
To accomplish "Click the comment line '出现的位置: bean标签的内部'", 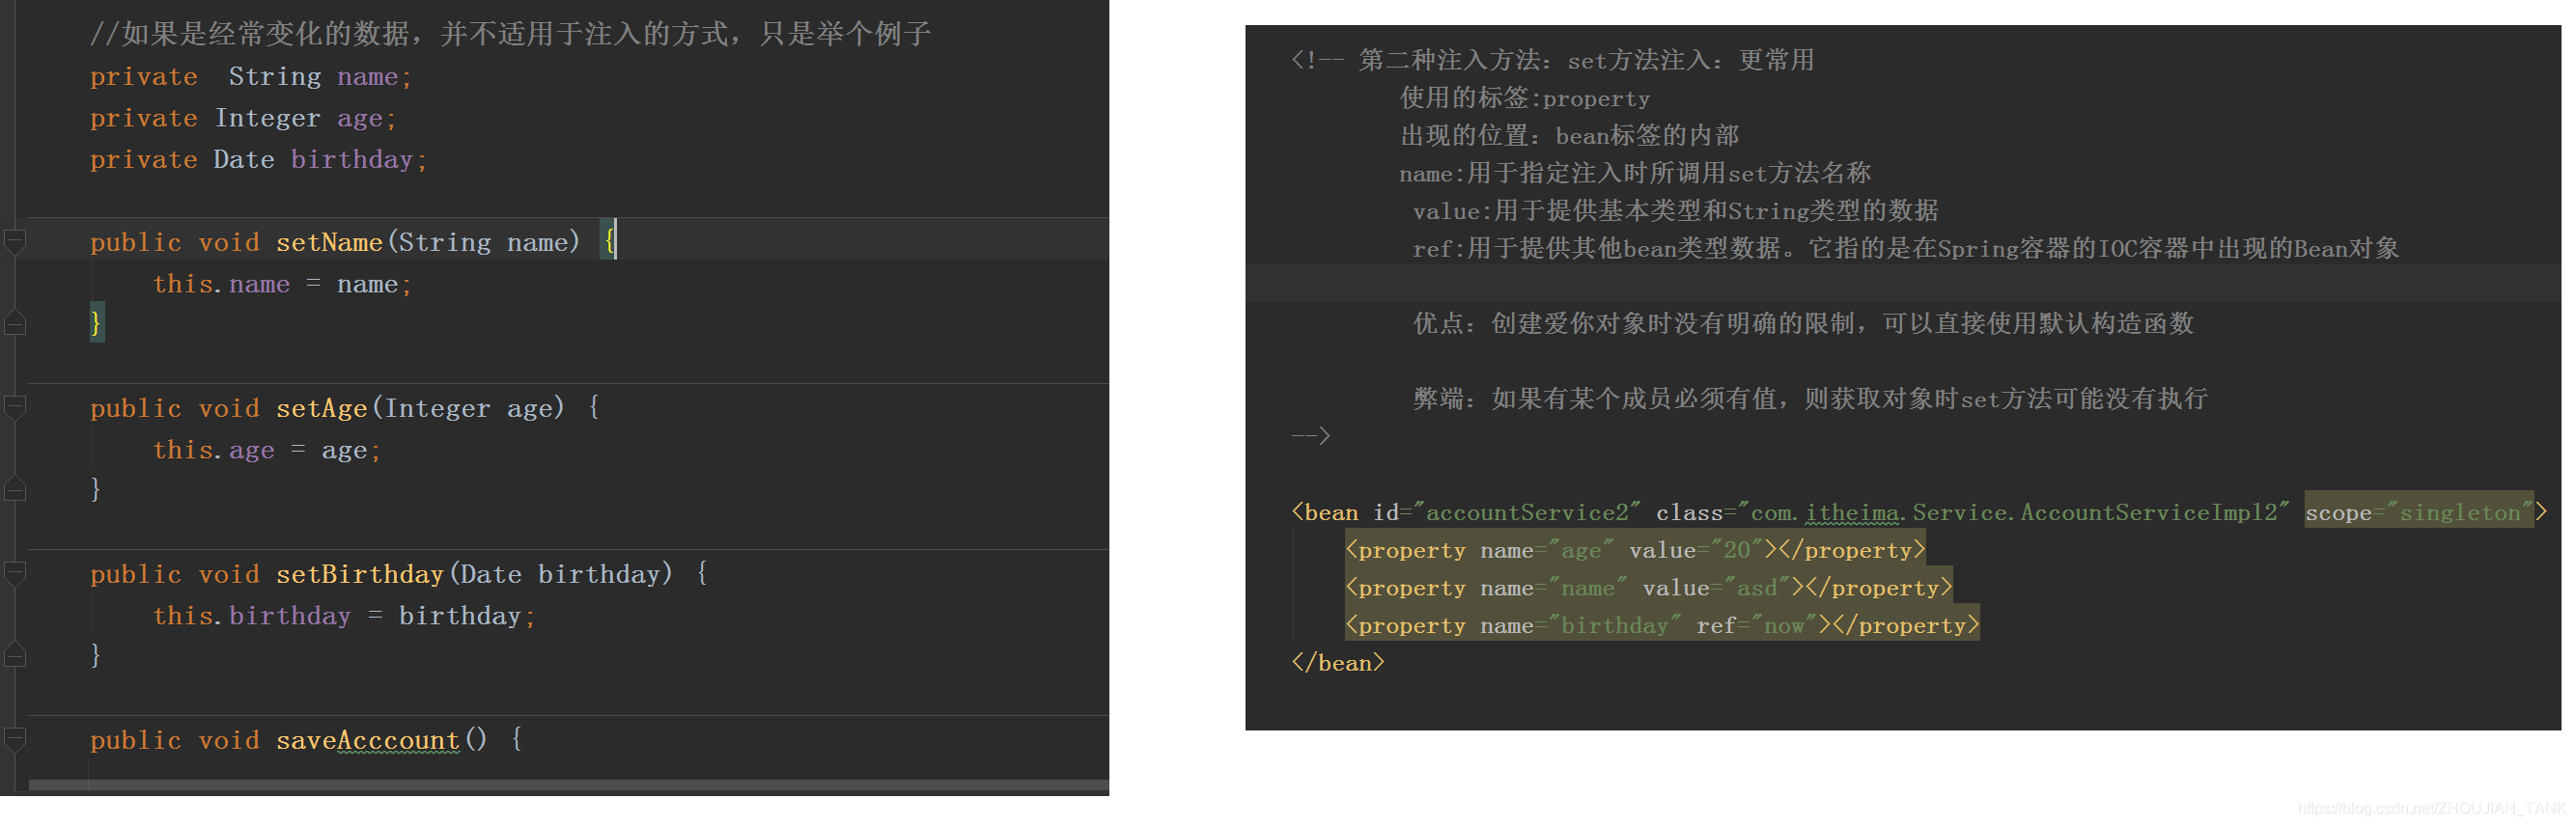I will [x=1569, y=136].
